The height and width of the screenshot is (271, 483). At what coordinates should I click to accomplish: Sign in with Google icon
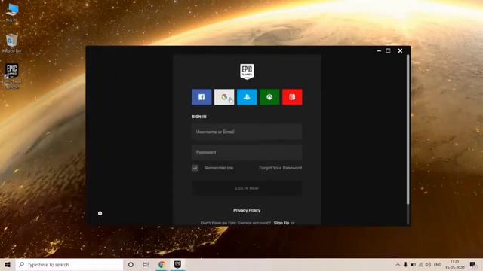click(224, 97)
